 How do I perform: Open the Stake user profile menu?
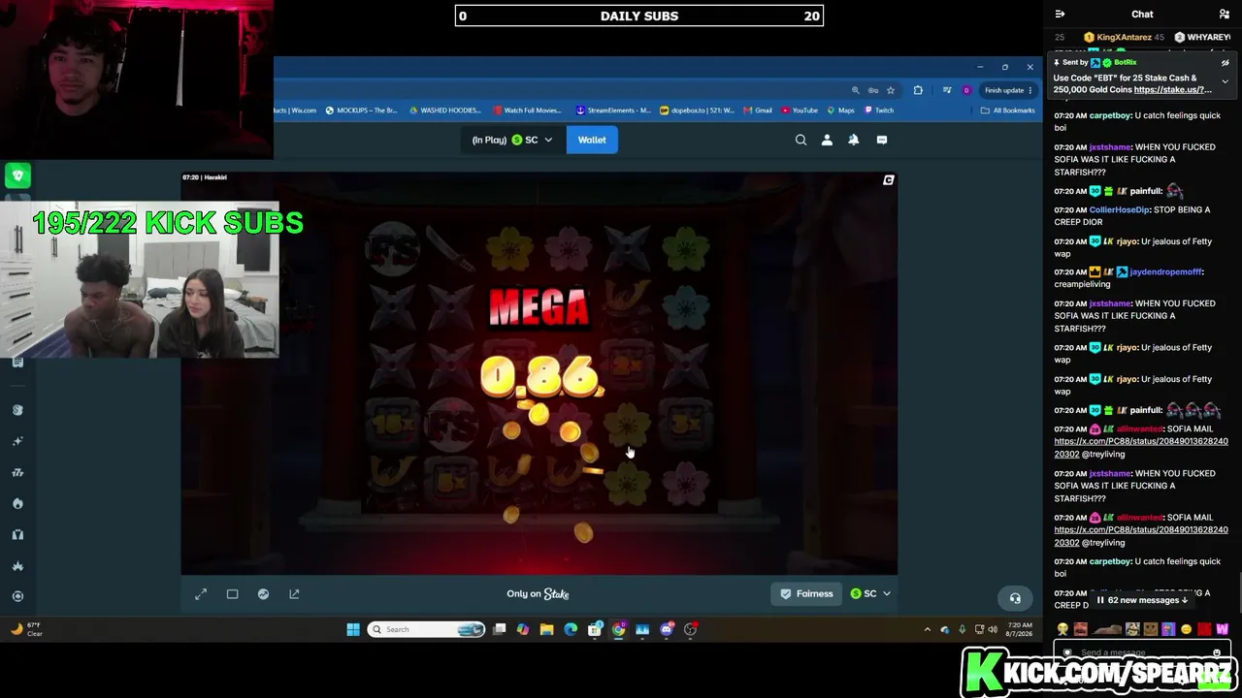(x=827, y=140)
